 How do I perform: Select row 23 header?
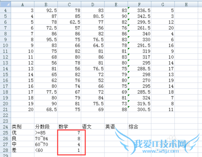tap(5, 121)
